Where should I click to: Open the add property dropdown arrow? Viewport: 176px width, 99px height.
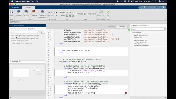point(44,32)
